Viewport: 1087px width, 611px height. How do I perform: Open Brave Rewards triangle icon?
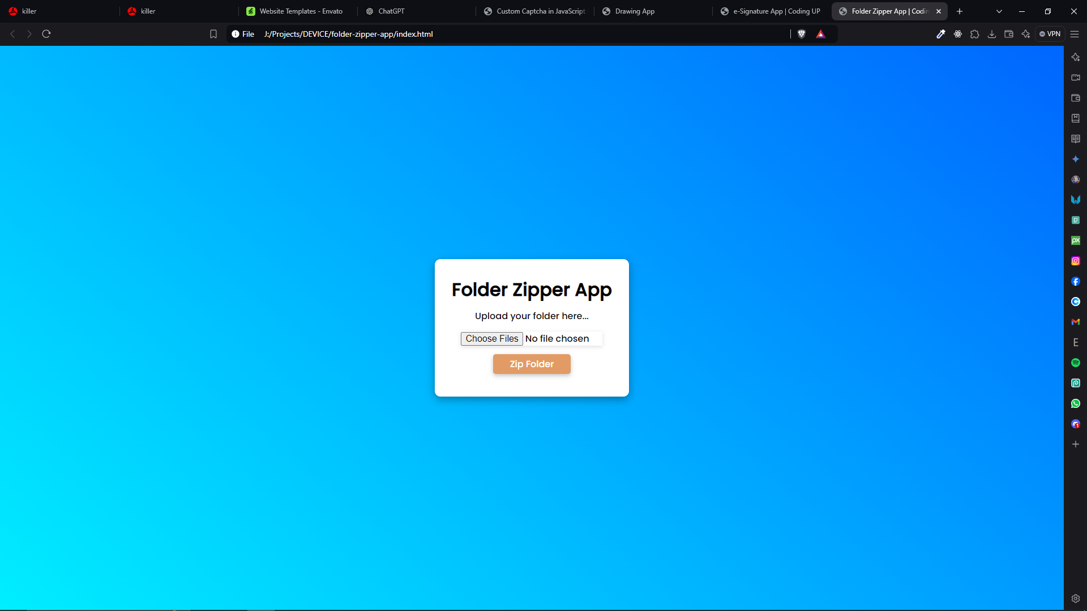(x=820, y=34)
